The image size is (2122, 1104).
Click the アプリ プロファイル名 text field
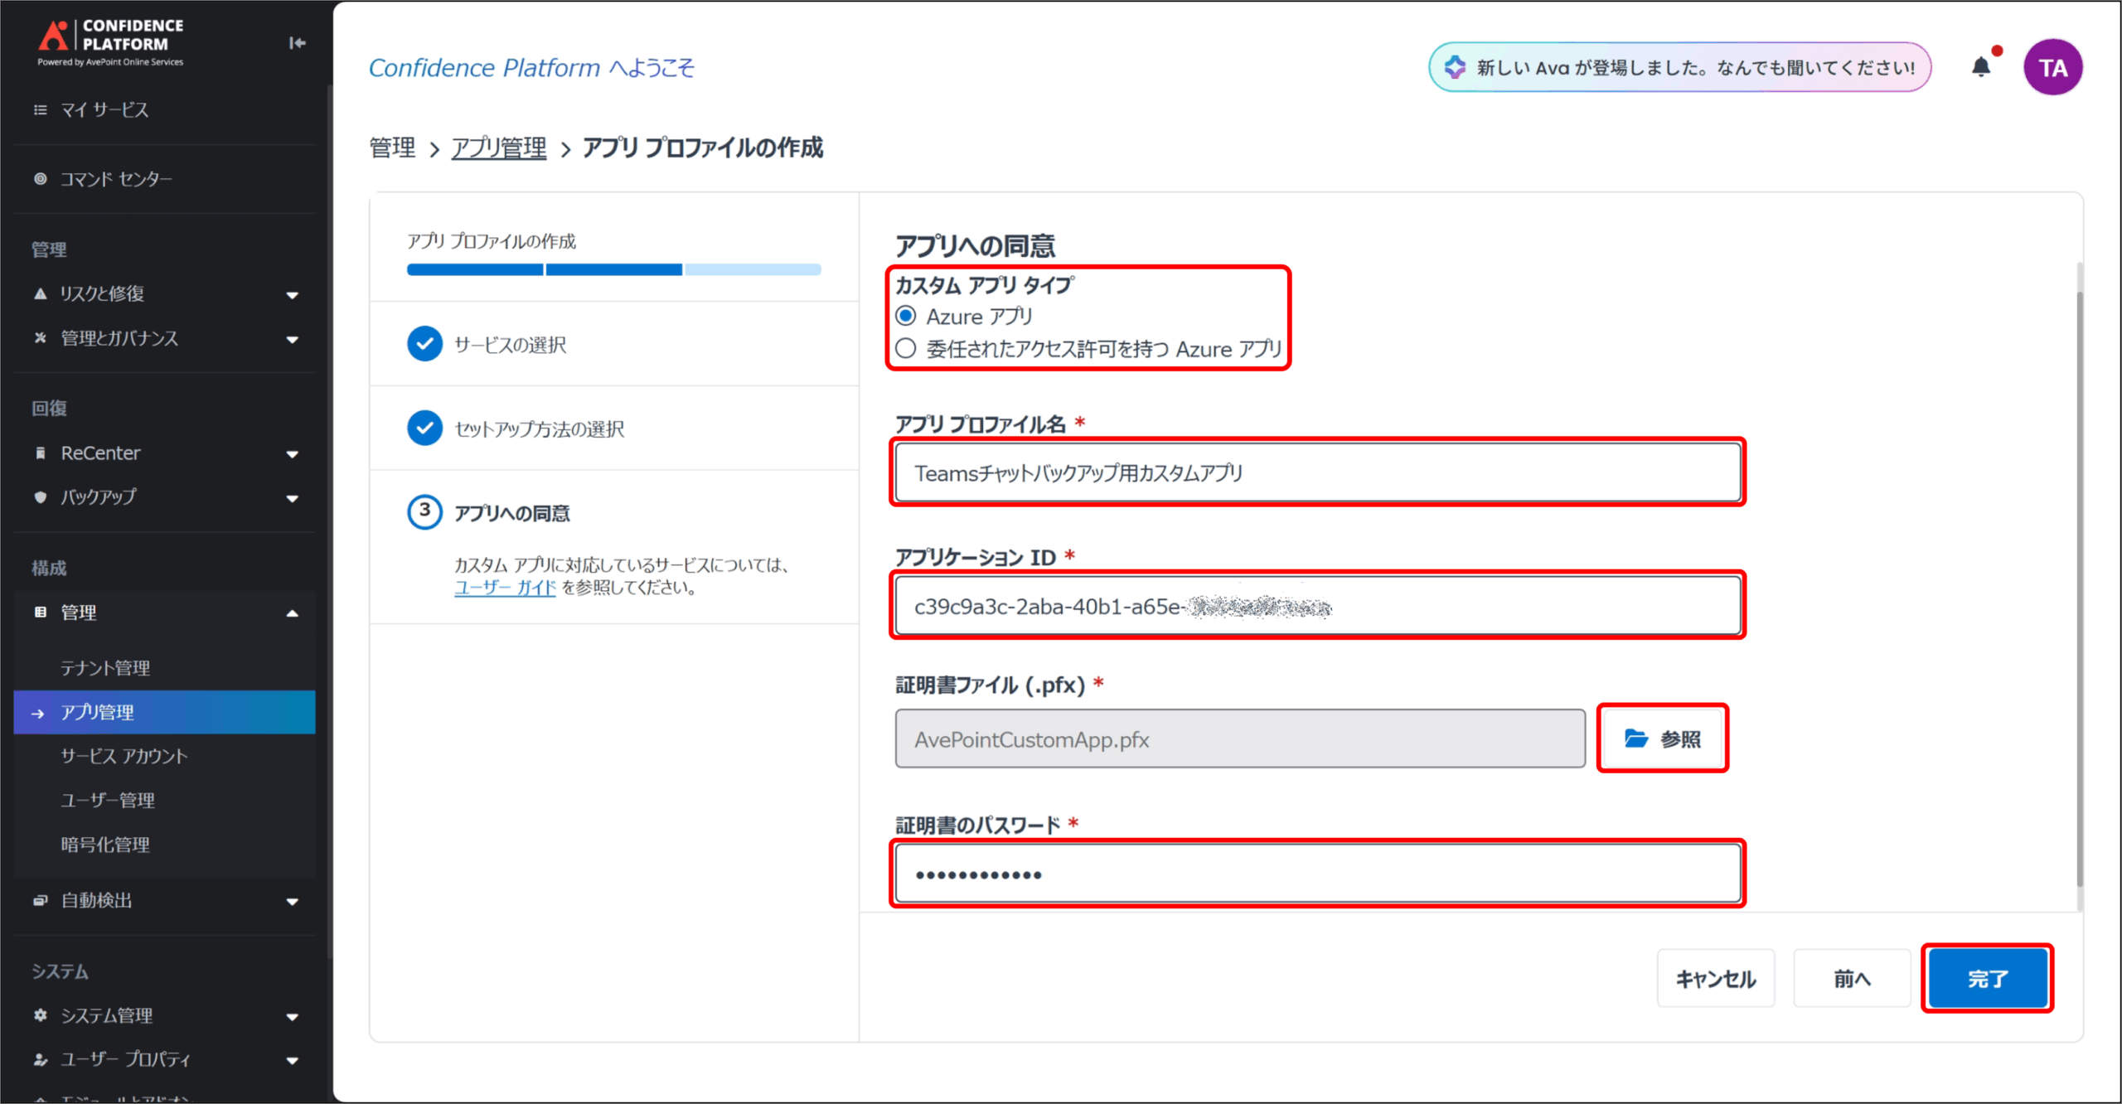coord(1317,473)
